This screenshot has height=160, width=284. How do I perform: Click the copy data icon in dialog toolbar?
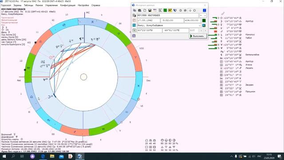pyautogui.click(x=134, y=11)
